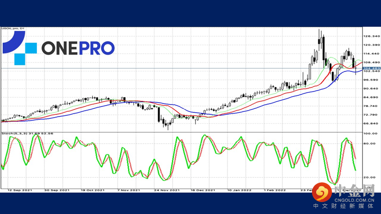Click the 7 Nov 2021 date label
This screenshot has width=381, height=214.
tap(129, 190)
